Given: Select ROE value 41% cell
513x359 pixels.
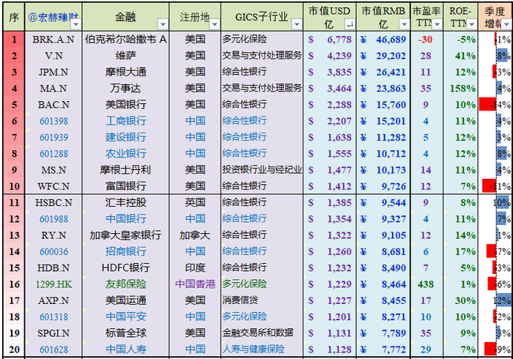Looking at the screenshot, I should click(460, 56).
